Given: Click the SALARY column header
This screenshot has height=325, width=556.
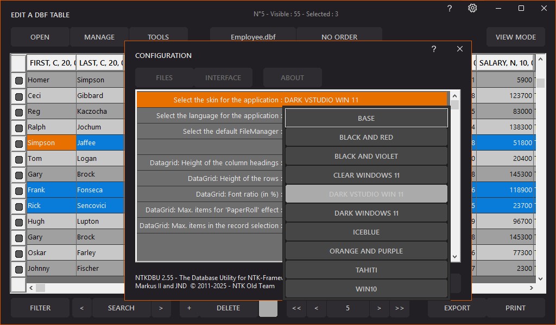Looking at the screenshot, I should (506, 63).
